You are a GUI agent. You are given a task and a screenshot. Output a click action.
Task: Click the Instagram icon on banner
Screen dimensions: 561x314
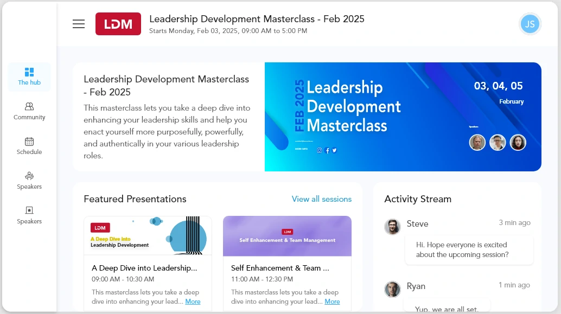pos(320,150)
